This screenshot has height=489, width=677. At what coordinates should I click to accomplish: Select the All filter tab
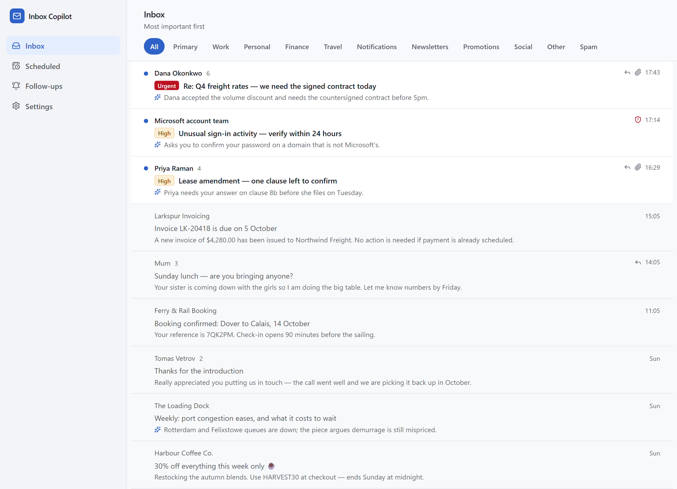pyautogui.click(x=154, y=47)
